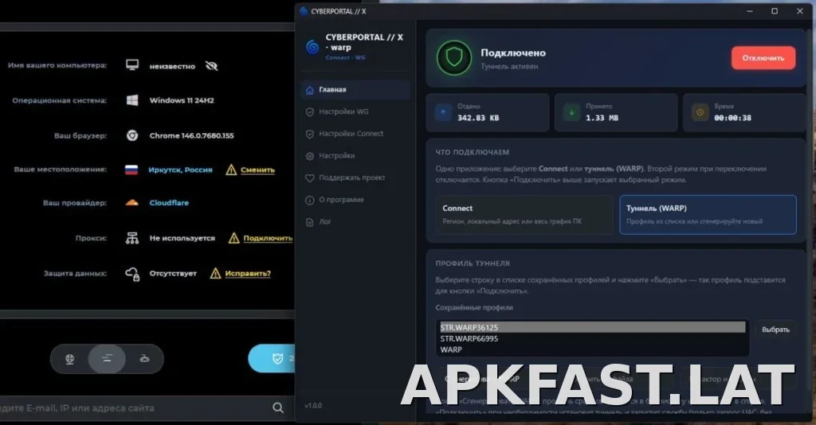Click the Выбрать button next to profiles
This screenshot has width=816, height=425.
click(775, 329)
